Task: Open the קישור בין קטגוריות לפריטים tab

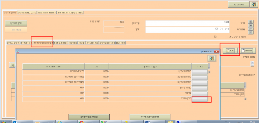Action: 70,13
